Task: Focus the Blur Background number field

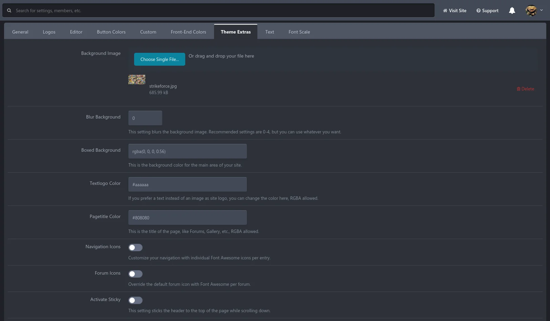Action: (145, 118)
